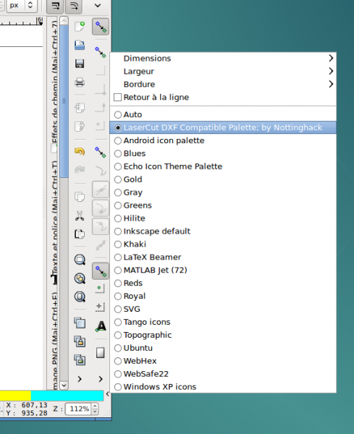The height and width of the screenshot is (434, 354).
Task: Switch to the Gray palette
Action: [x=223, y=192]
